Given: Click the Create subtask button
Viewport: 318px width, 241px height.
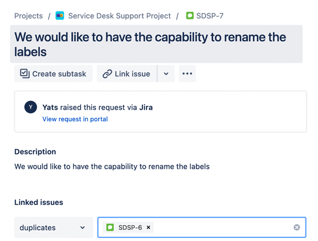Looking at the screenshot, I should (x=53, y=74).
